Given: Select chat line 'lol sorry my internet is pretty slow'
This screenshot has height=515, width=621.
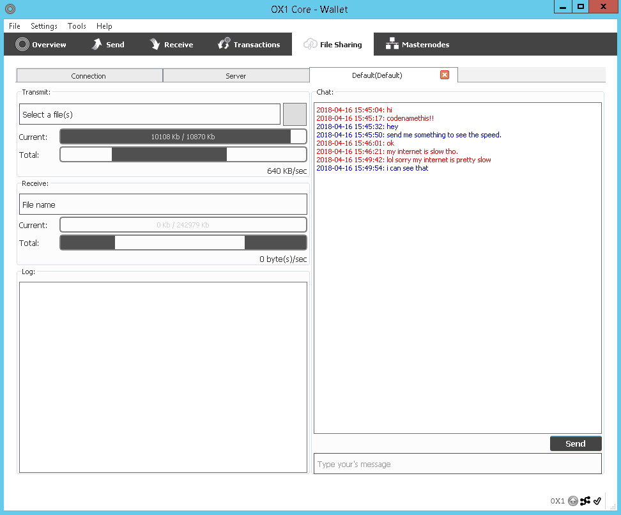Looking at the screenshot, I should click(404, 160).
